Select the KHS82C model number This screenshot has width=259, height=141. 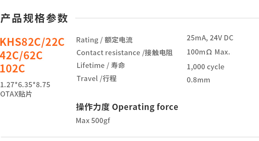pos(20,42)
